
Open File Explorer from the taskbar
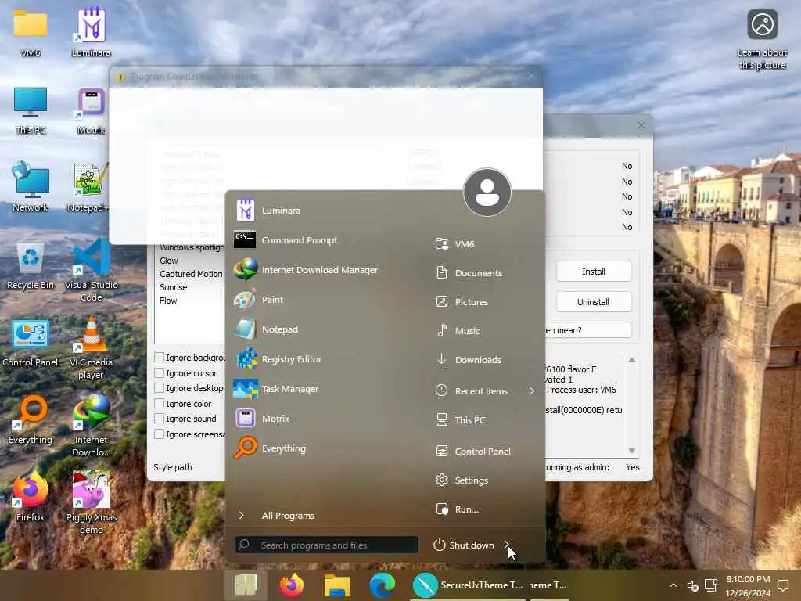(337, 585)
